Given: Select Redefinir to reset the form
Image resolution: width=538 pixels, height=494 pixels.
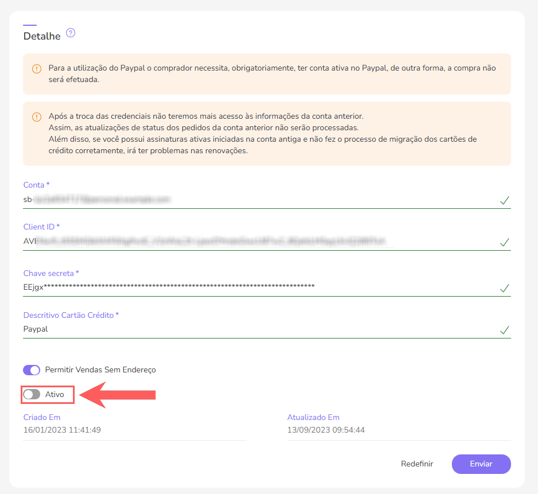Looking at the screenshot, I should coord(417,464).
